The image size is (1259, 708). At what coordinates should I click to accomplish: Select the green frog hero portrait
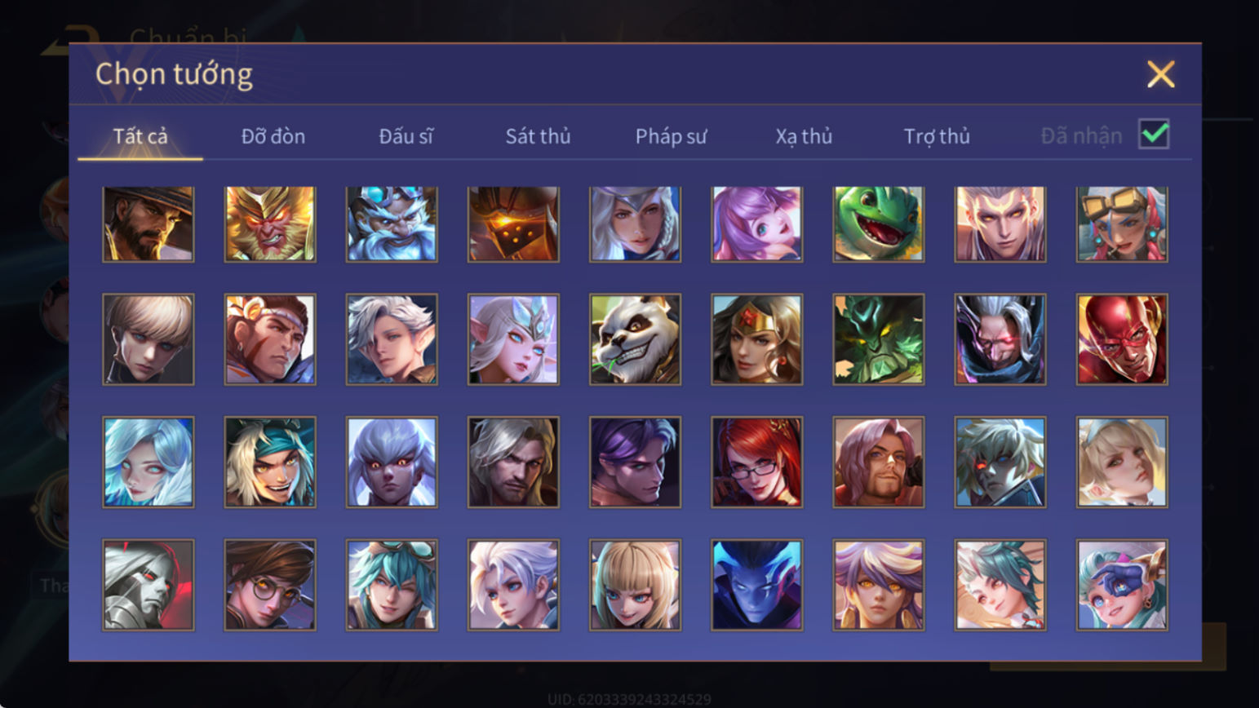click(x=878, y=224)
